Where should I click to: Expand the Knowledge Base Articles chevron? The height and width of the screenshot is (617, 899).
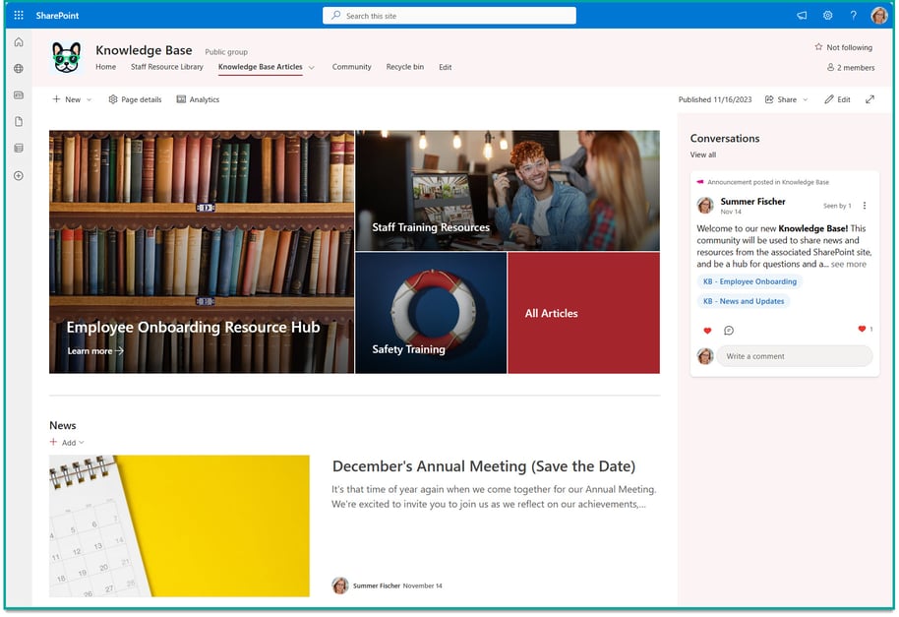click(x=310, y=67)
